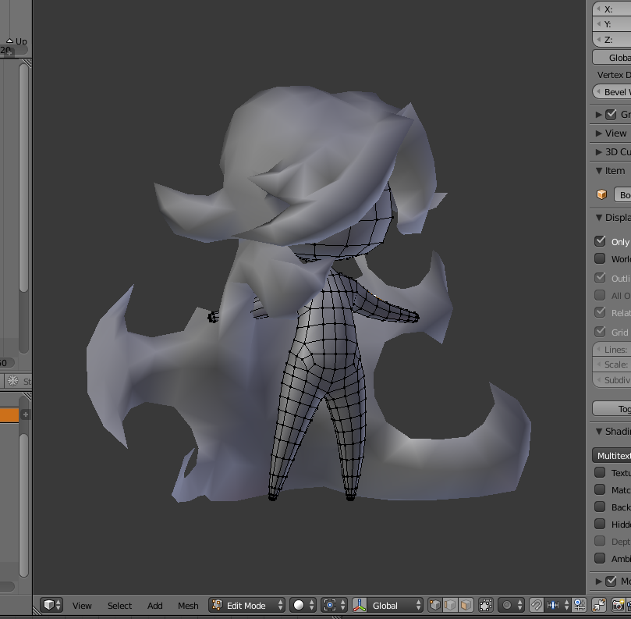631x619 pixels.
Task: Click the Up triangle marker icon
Action: 10,41
